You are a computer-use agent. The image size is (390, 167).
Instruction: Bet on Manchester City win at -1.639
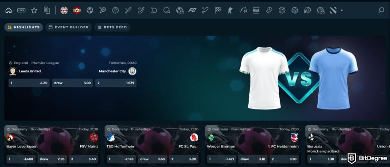[116, 83]
